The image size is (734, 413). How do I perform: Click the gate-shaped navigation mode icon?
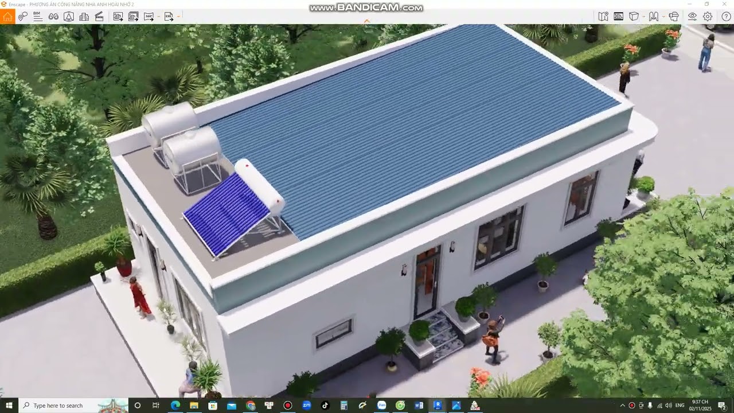[654, 17]
